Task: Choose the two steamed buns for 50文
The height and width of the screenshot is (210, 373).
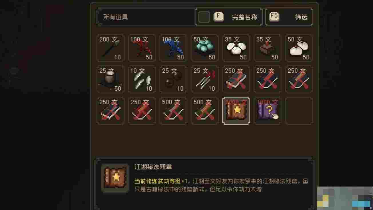Action: 299,48
